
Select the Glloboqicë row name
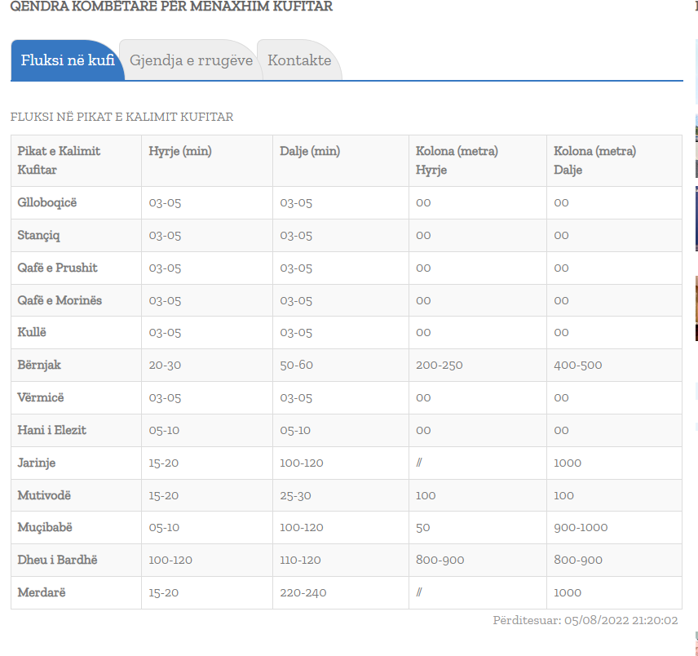pos(47,202)
